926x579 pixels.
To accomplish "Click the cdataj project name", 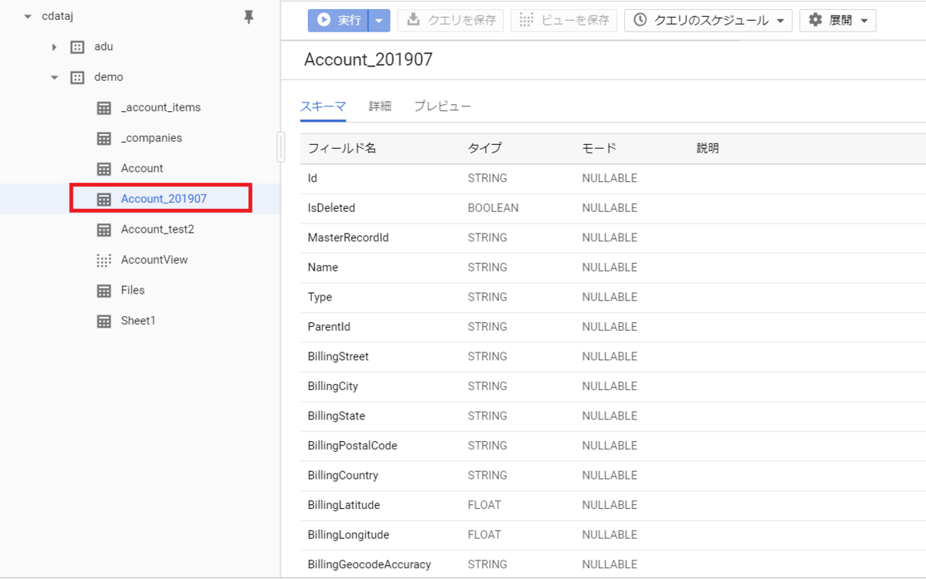I will coord(57,17).
